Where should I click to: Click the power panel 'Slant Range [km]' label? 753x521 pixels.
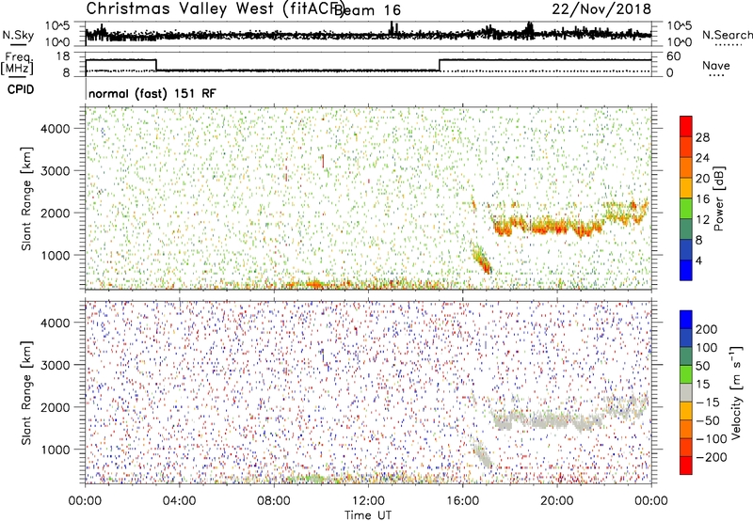(x=26, y=198)
